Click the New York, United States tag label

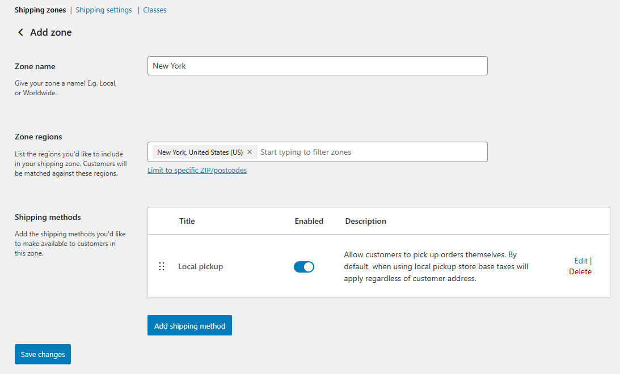(200, 152)
